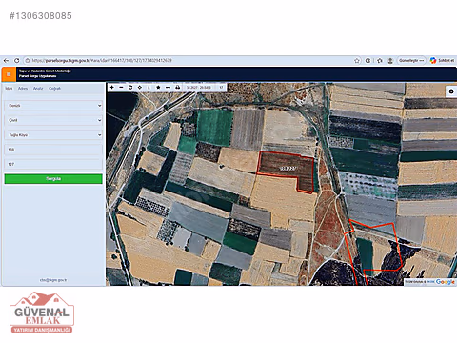
Task: Click the star icon in map toolbar
Action: click(158, 87)
